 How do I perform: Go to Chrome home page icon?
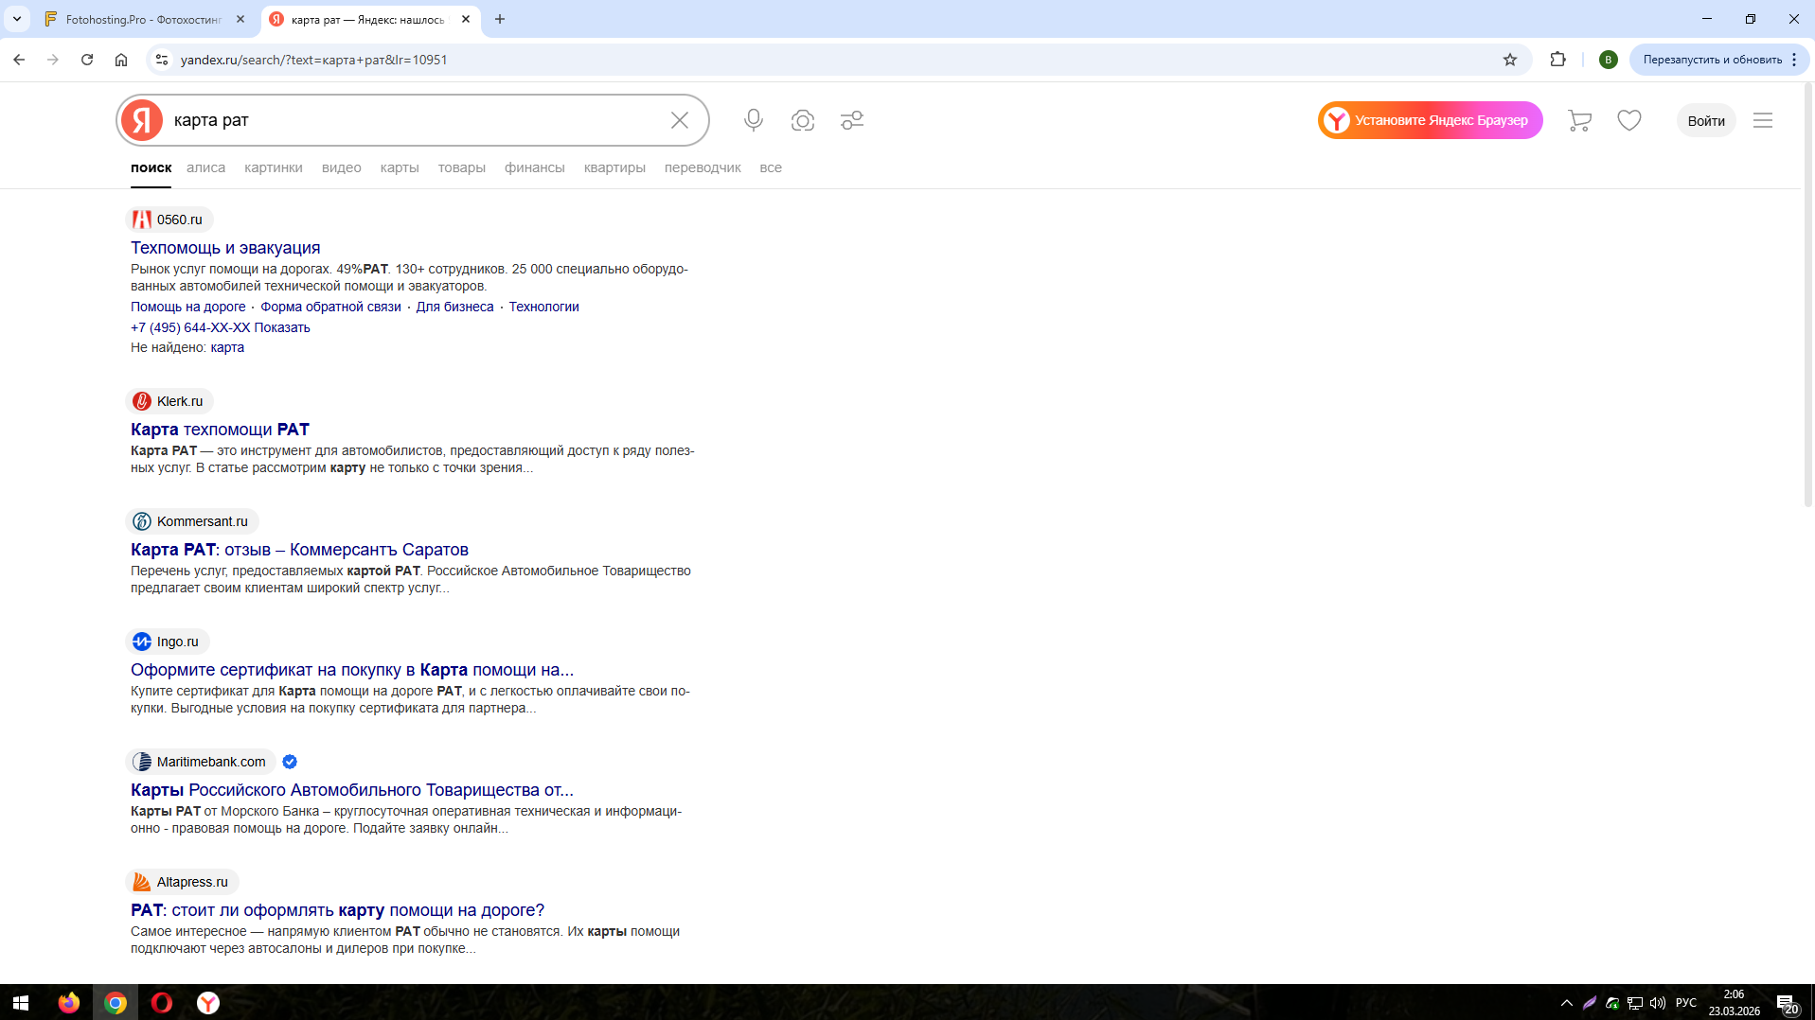(x=121, y=60)
